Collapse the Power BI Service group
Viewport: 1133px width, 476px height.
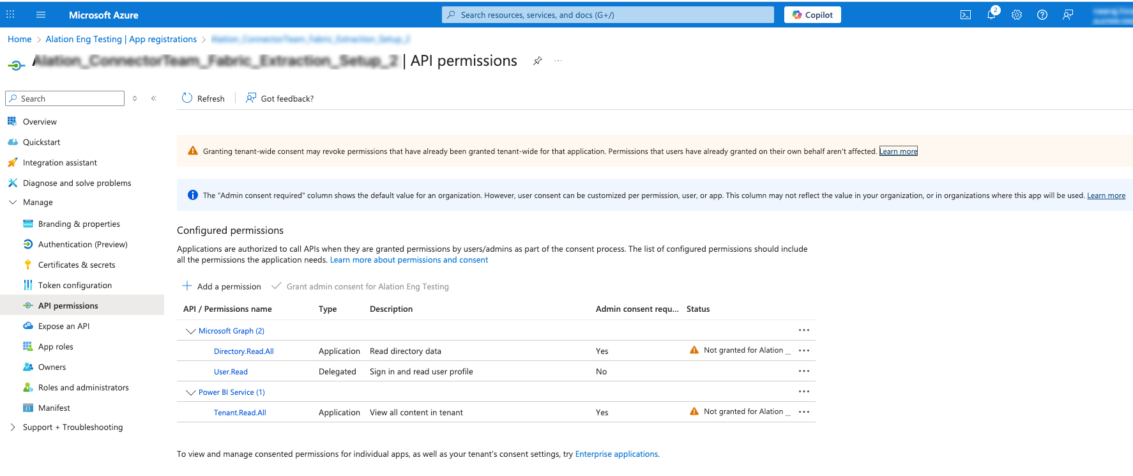[190, 392]
